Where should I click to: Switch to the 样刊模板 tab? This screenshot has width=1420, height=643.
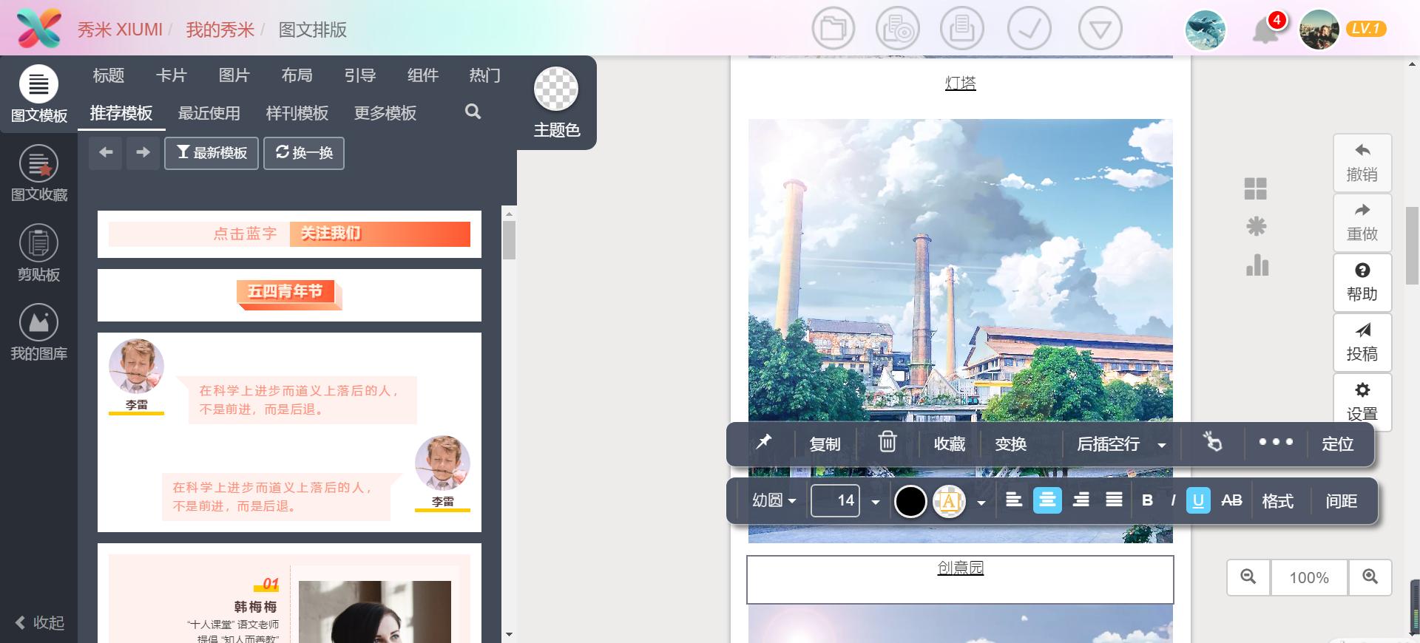click(x=297, y=113)
